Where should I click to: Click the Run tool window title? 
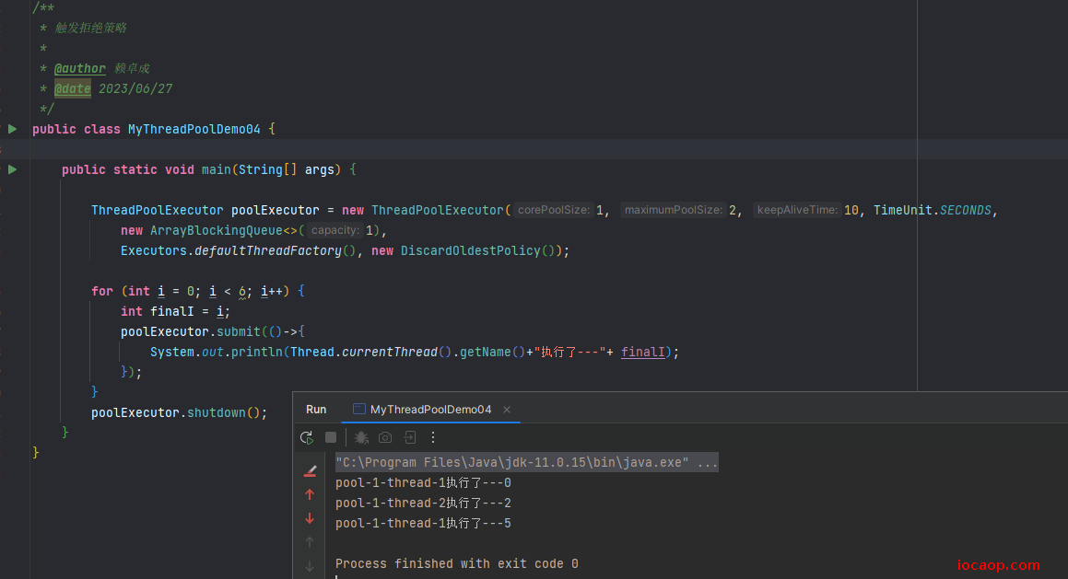coord(316,410)
